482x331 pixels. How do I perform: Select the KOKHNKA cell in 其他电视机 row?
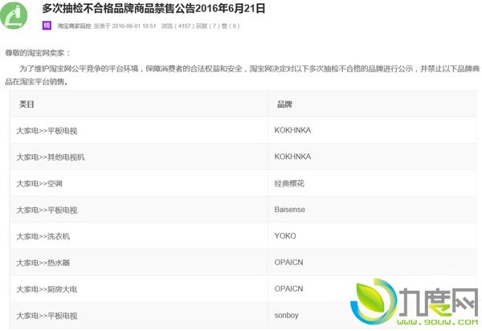point(292,157)
